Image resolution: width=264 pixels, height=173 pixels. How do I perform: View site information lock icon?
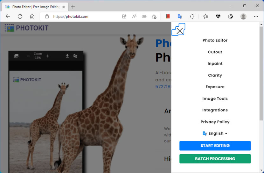(47, 17)
